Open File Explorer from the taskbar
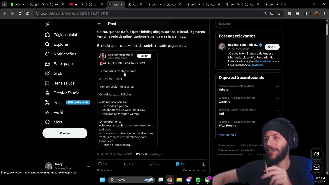329x185 pixels. (179, 180)
